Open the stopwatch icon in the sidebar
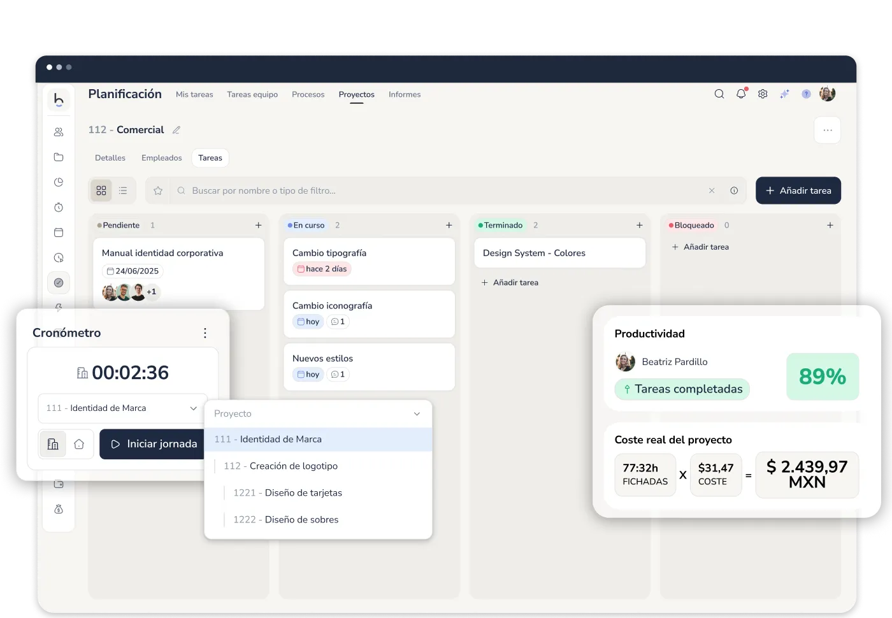Viewport: 892px width, 618px height. pyautogui.click(x=59, y=207)
